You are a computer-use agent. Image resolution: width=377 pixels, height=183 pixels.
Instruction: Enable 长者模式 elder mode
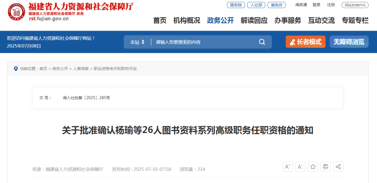pyautogui.click(x=305, y=42)
